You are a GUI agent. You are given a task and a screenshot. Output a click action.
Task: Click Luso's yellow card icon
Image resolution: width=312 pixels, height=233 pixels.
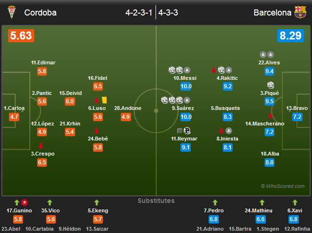(x=104, y=100)
